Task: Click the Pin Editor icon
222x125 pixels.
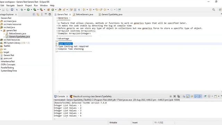Action: pyautogui.click(x=119, y=10)
